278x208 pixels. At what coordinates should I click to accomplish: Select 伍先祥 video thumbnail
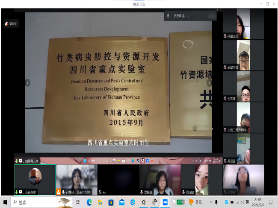[243, 86]
